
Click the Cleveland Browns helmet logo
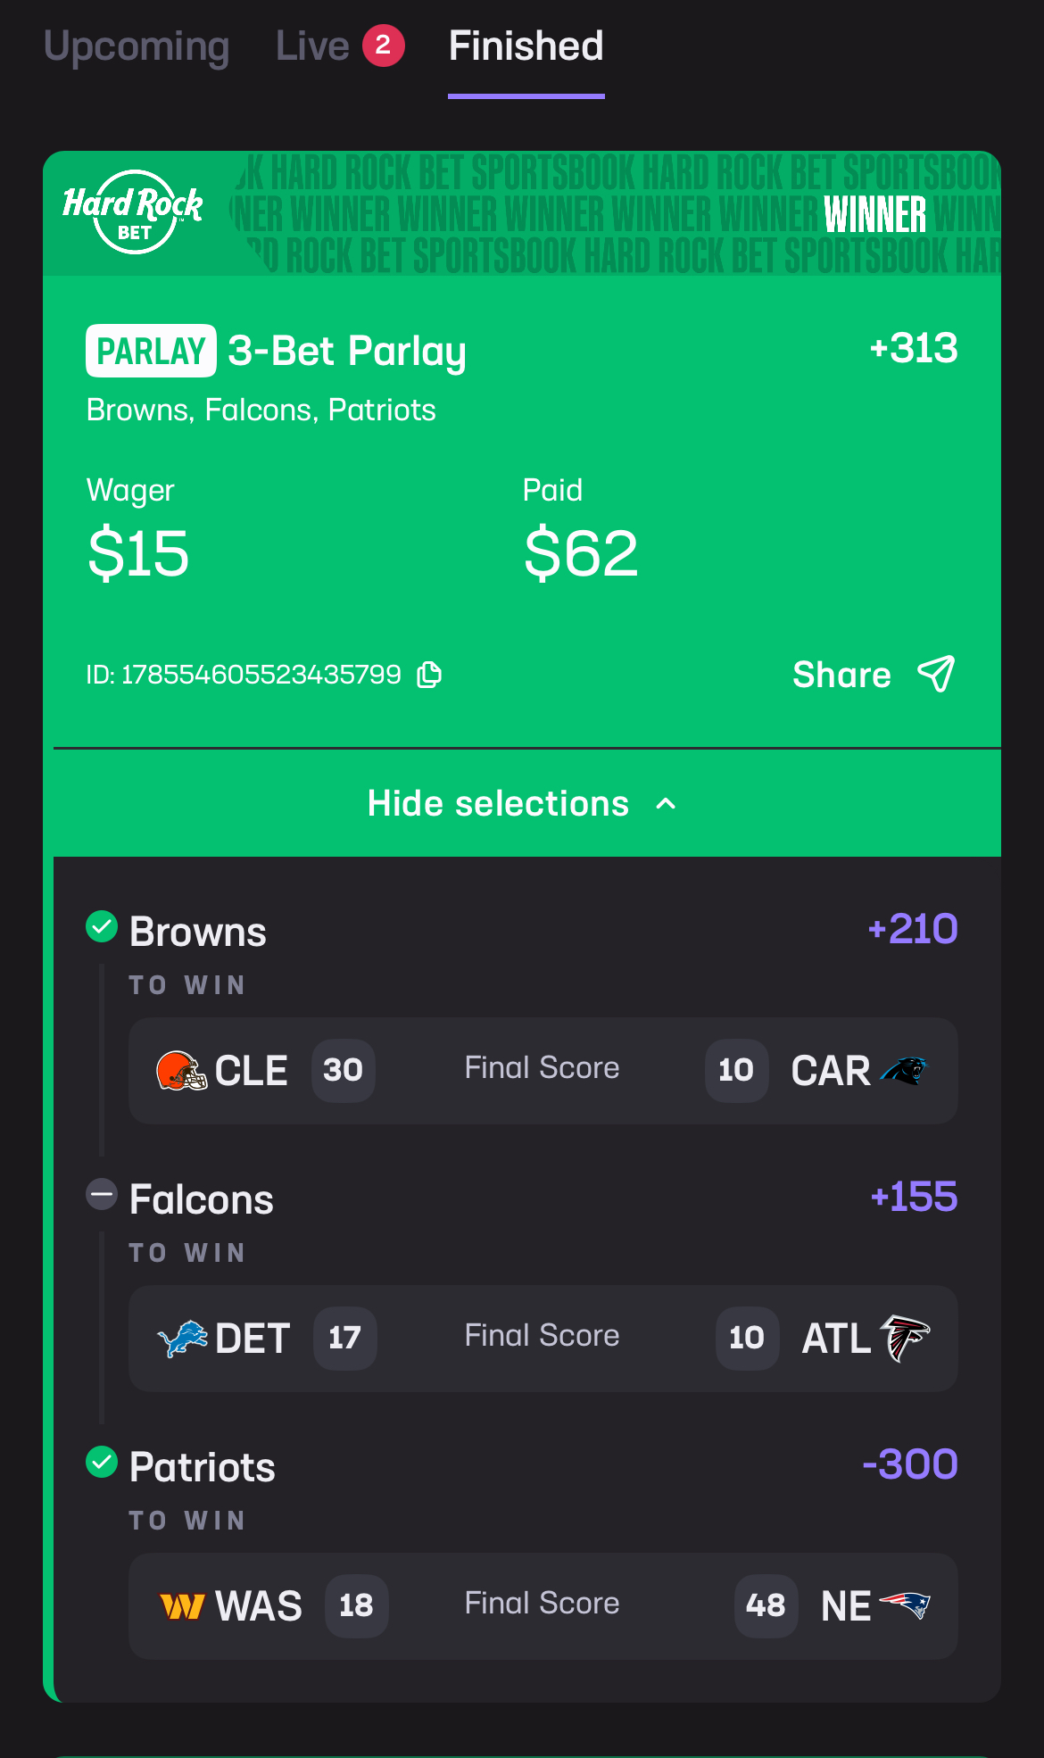pos(182,1070)
